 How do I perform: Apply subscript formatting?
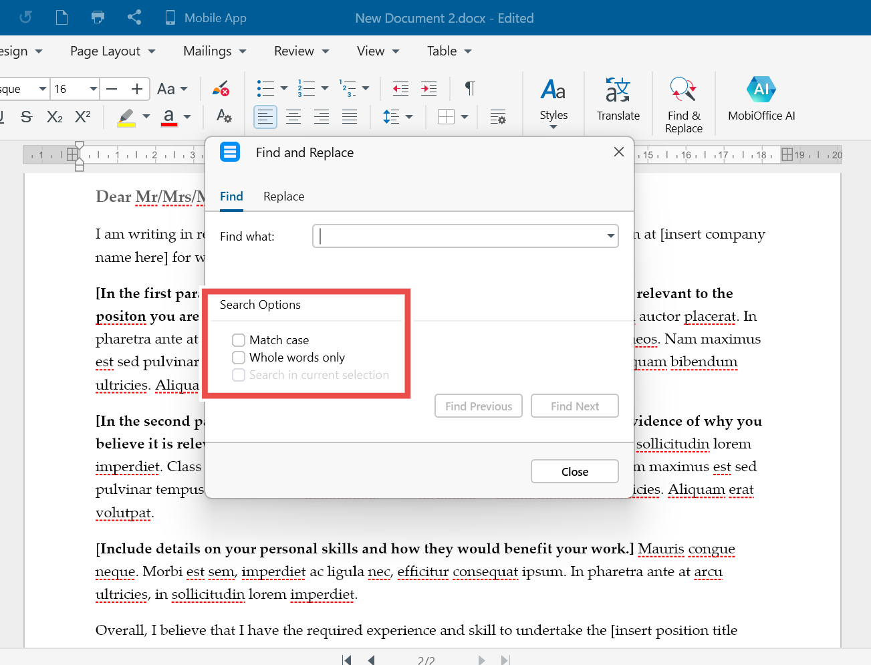55,117
